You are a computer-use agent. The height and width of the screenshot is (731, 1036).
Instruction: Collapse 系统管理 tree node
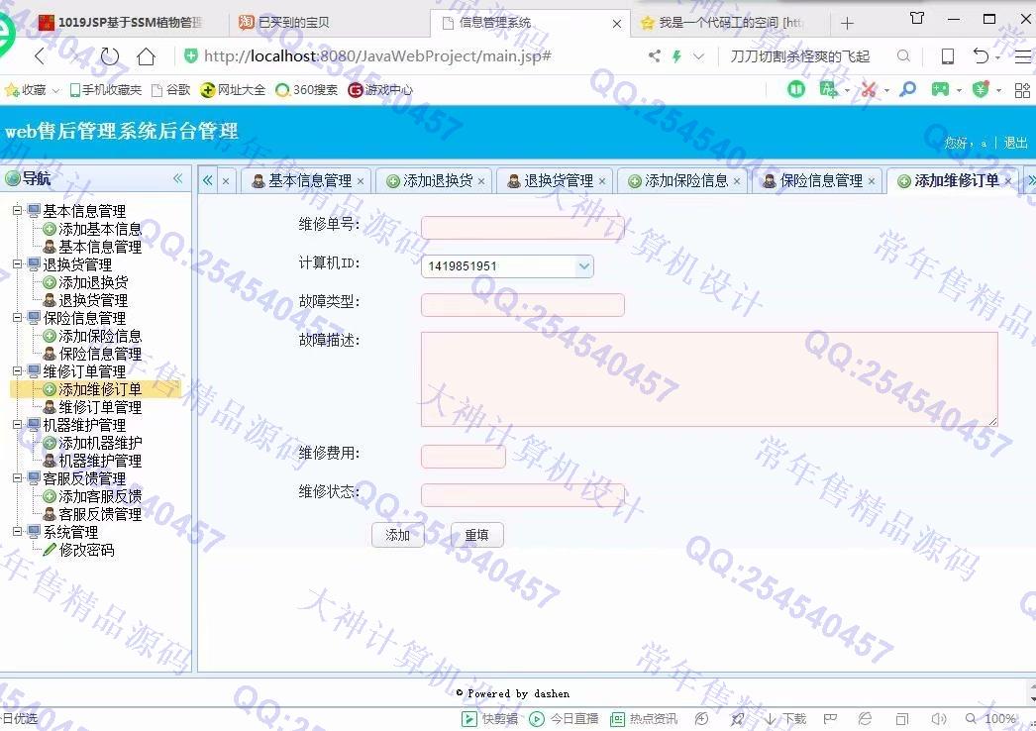click(18, 531)
